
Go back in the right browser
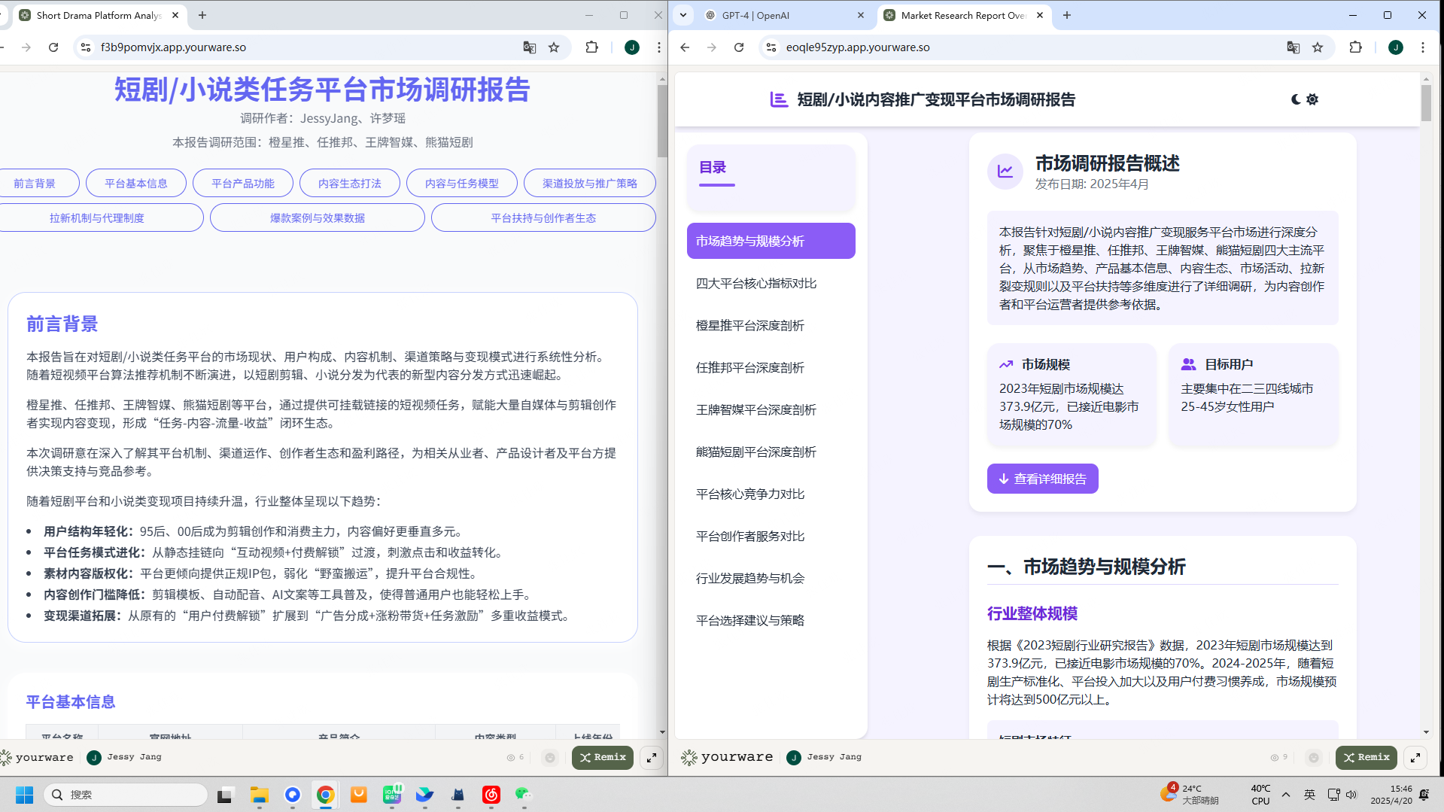[x=685, y=47]
